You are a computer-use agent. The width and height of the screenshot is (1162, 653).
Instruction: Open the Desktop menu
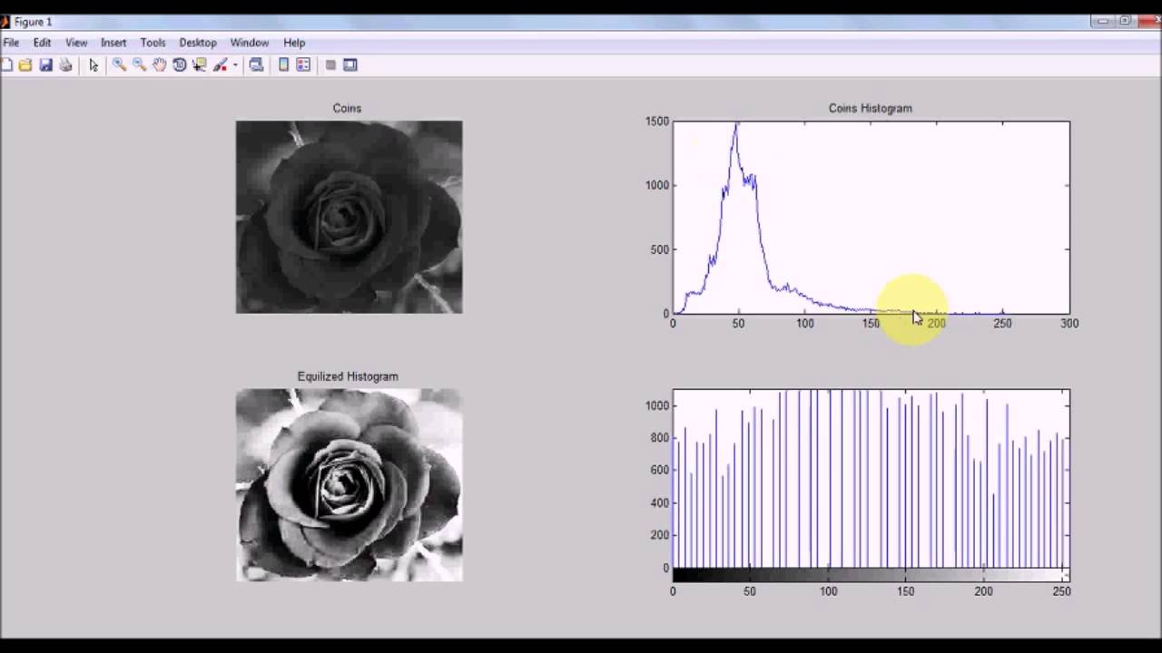click(198, 43)
